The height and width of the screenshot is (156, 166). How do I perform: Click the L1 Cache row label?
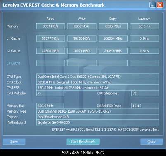[x=13, y=38]
